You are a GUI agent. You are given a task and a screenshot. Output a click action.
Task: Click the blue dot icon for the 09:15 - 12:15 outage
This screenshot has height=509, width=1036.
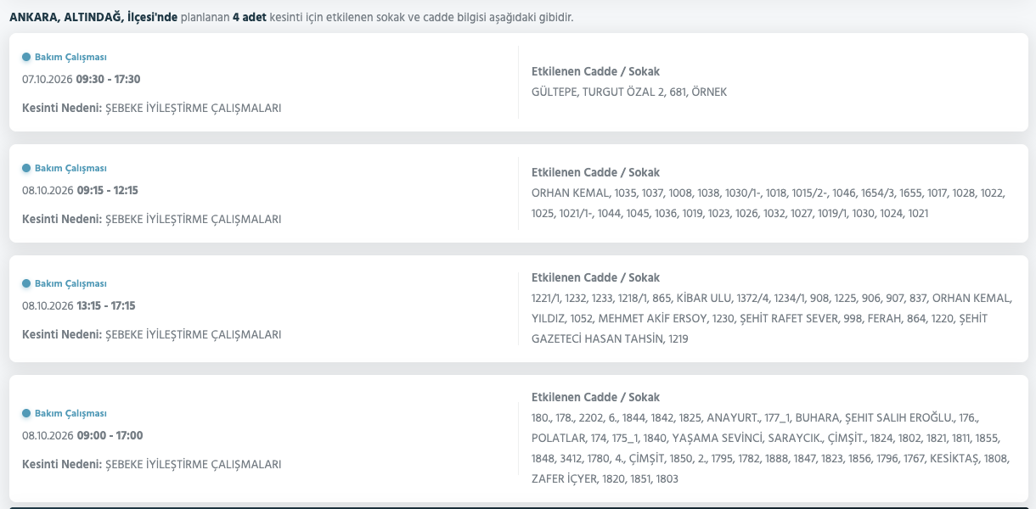coord(26,168)
